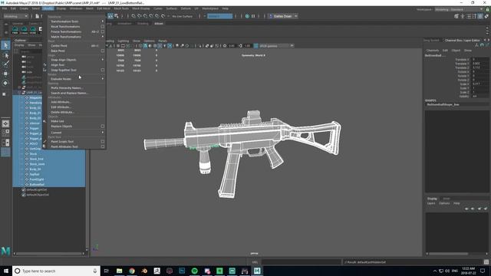Screen dimensions: 491x276
Task: Enable snap to grids icon
Action: (133, 16)
